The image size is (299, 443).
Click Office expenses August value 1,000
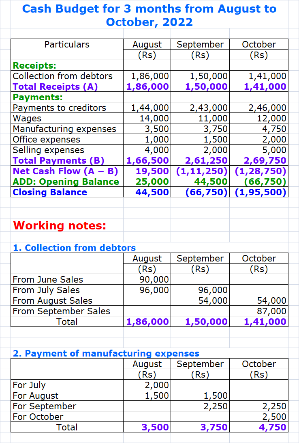click(x=157, y=139)
